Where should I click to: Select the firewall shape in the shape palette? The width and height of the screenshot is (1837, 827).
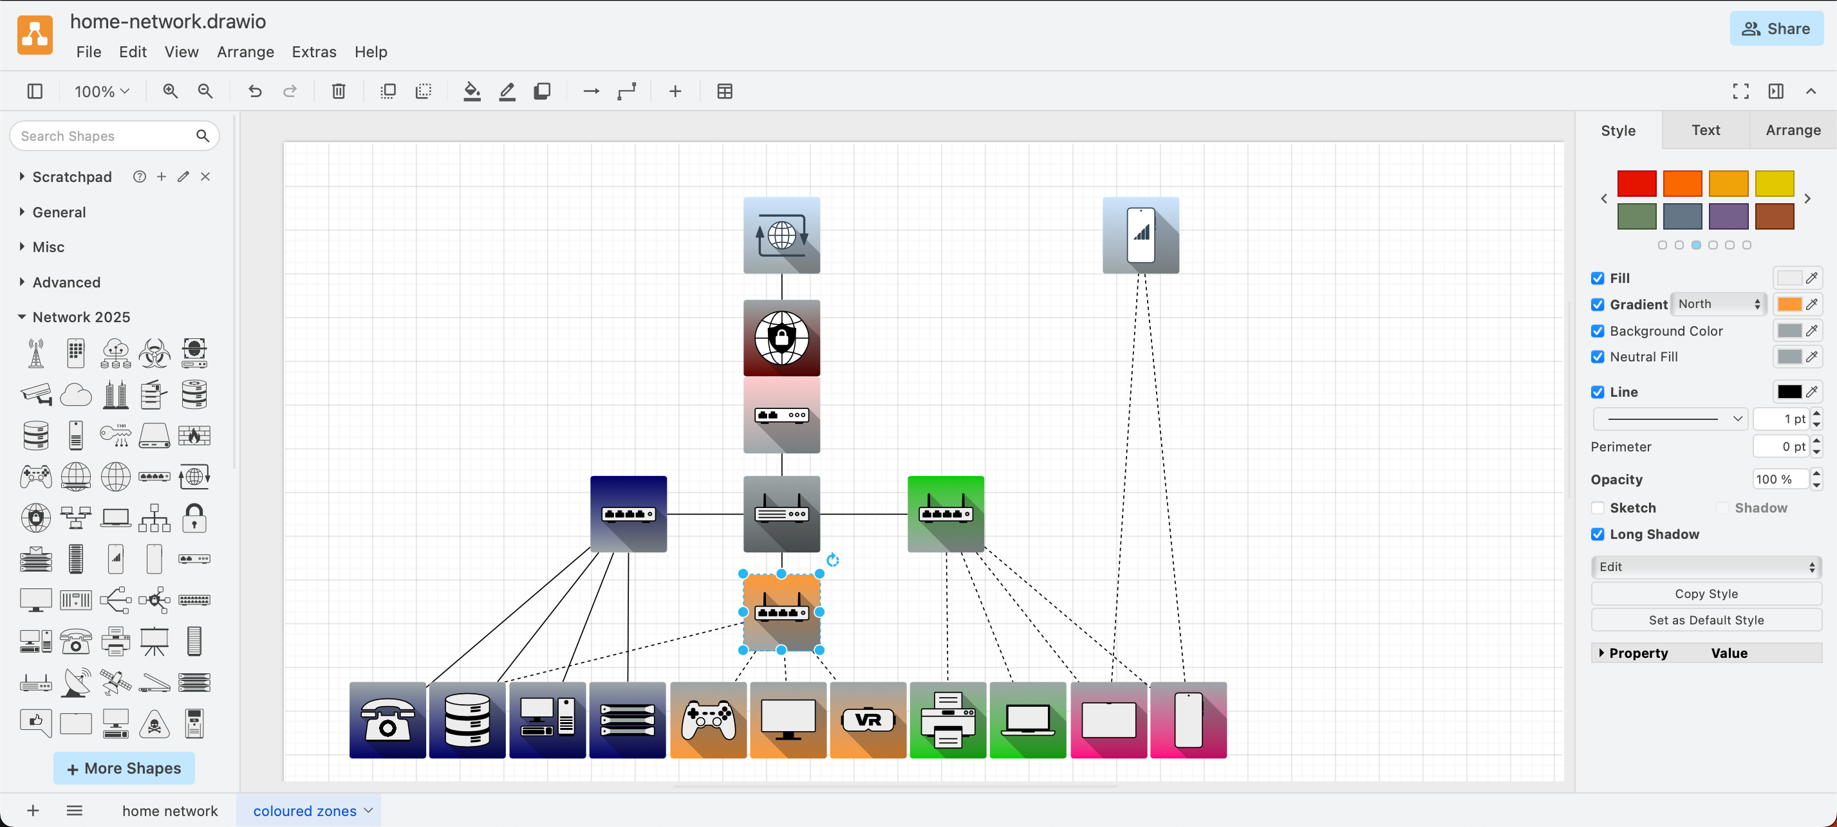point(194,435)
